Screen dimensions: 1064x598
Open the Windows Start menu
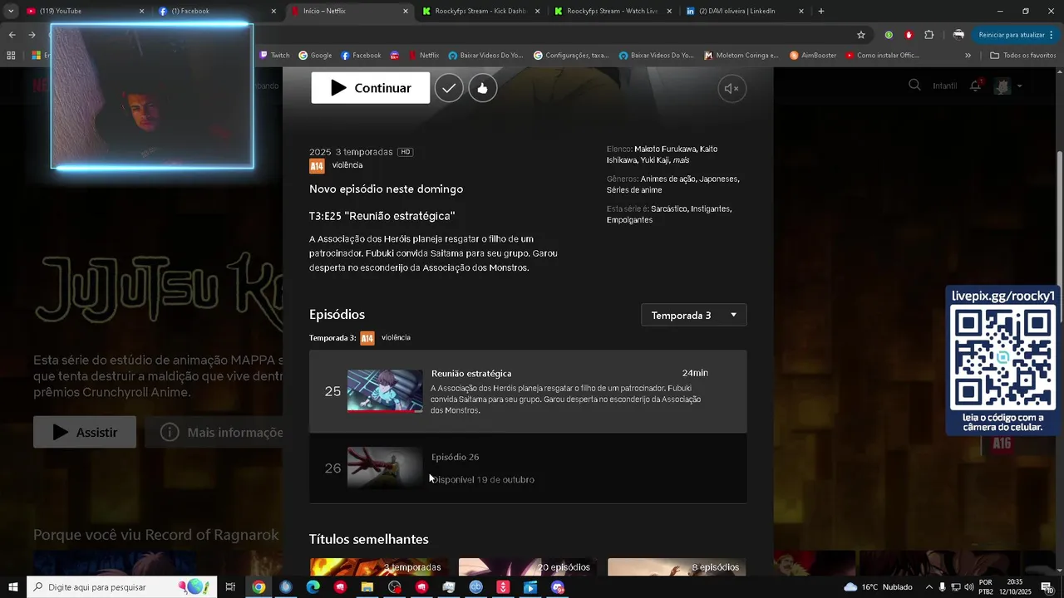click(13, 587)
